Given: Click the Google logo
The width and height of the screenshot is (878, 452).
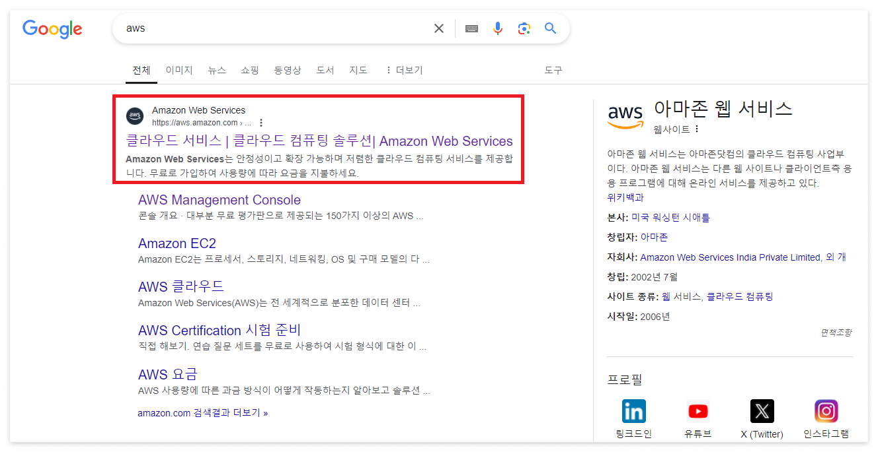Looking at the screenshot, I should pyautogui.click(x=52, y=29).
